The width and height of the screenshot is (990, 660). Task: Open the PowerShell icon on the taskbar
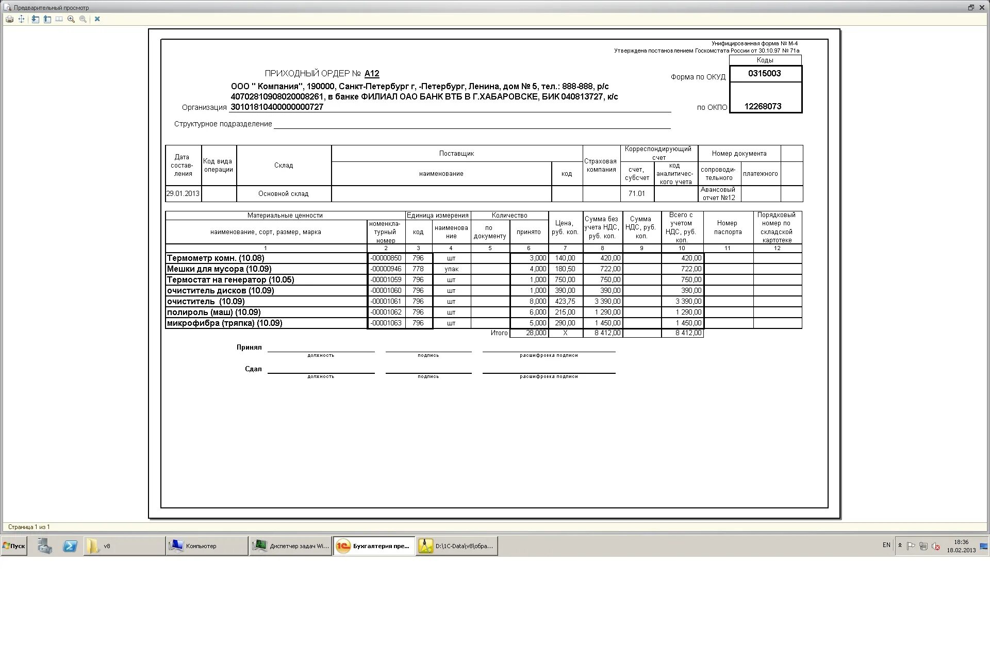[70, 546]
